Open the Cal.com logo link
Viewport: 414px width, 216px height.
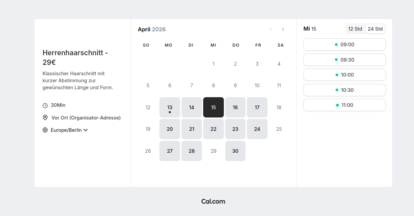click(x=213, y=201)
